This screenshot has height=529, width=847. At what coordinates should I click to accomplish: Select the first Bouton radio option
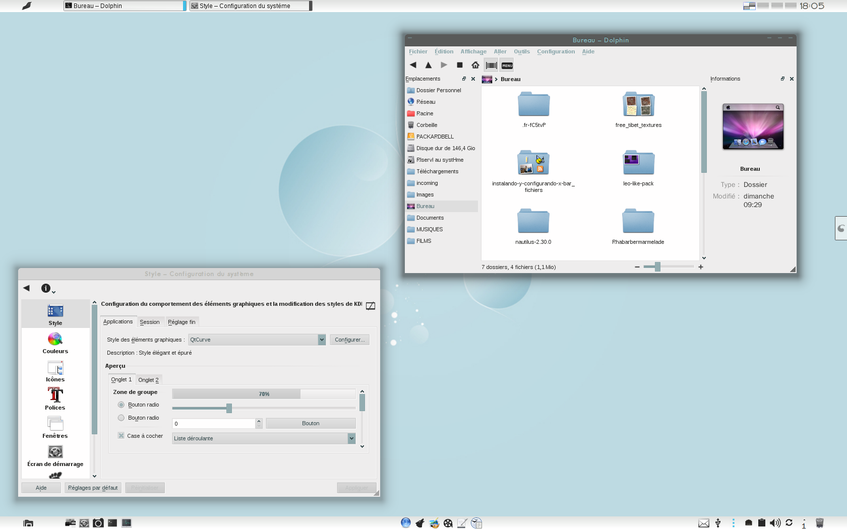121,405
